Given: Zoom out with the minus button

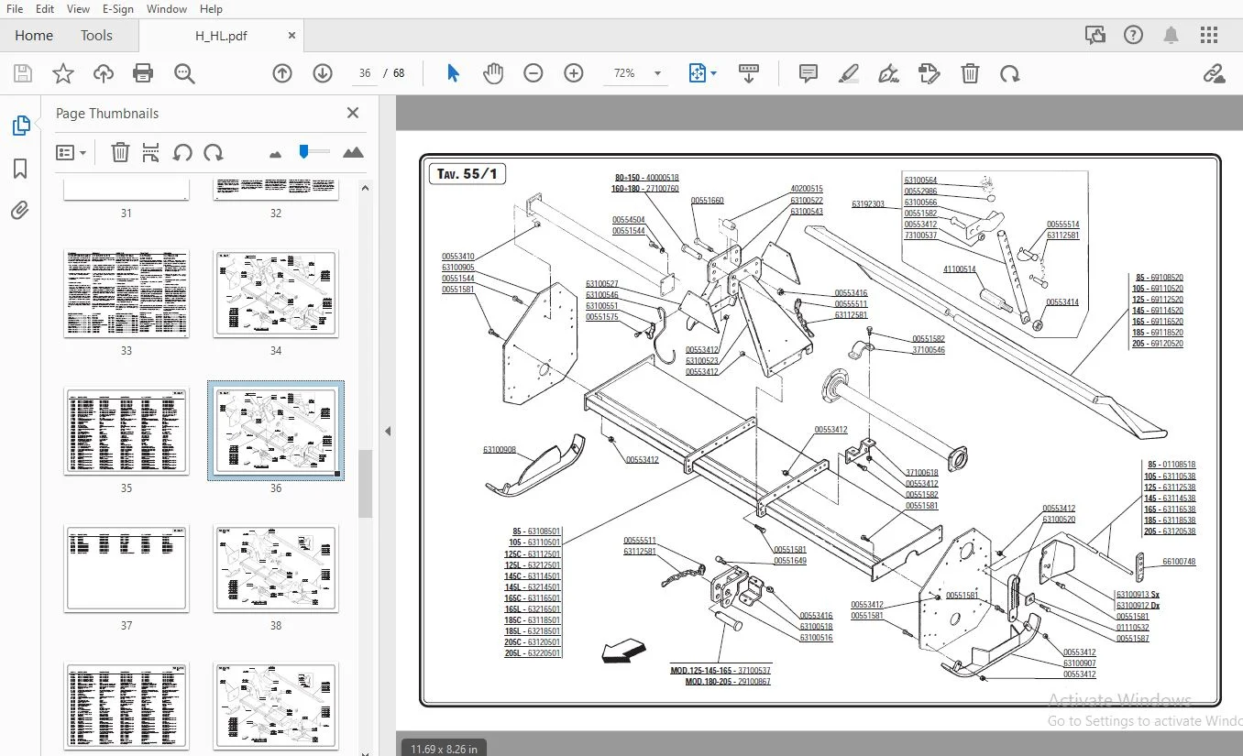Looking at the screenshot, I should 533,73.
